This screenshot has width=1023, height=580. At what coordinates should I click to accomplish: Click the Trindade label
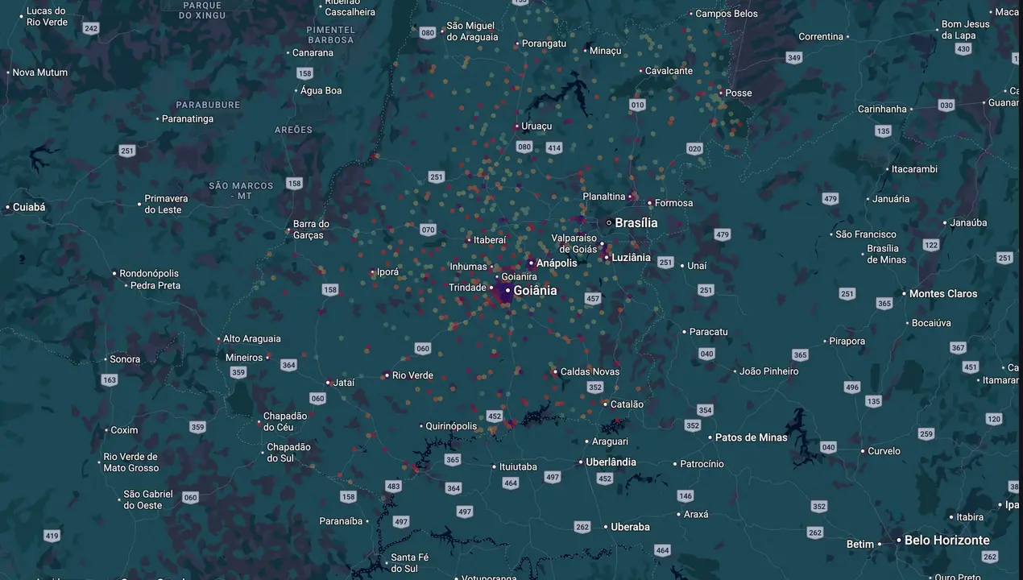pos(468,288)
